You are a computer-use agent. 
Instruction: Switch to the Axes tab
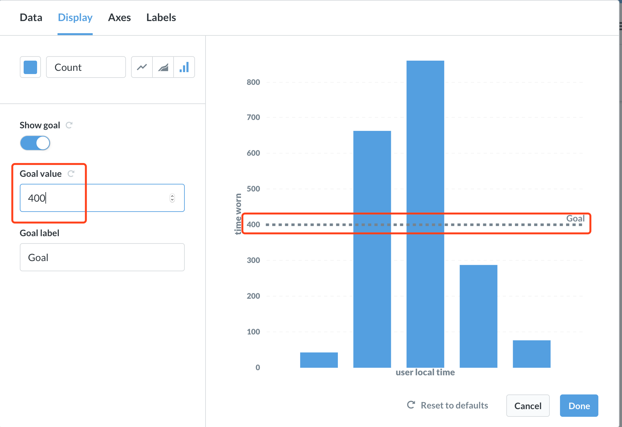coord(119,18)
